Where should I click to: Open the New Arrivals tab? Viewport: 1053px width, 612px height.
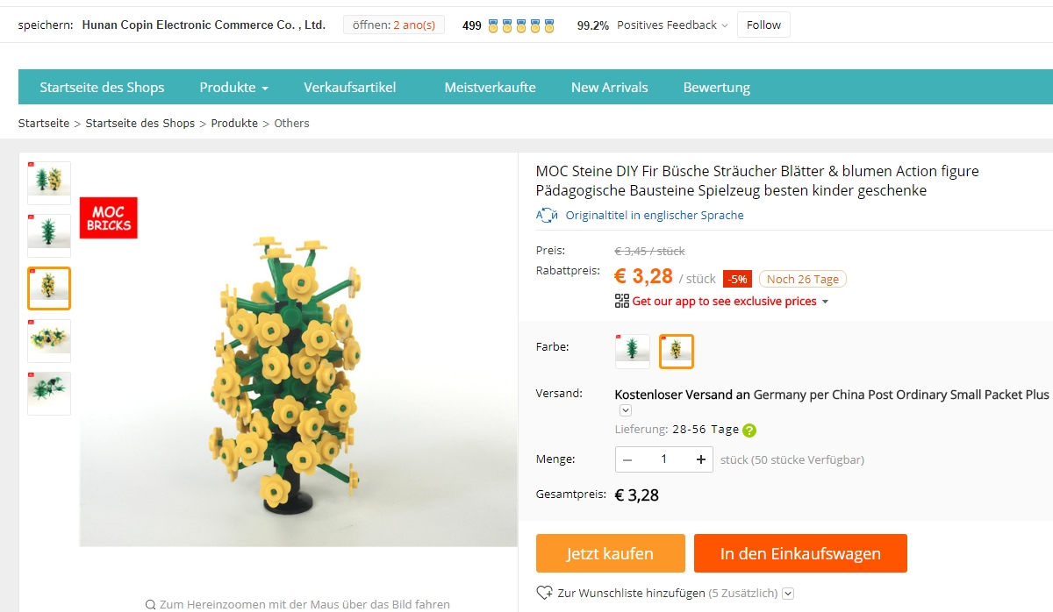coord(609,87)
